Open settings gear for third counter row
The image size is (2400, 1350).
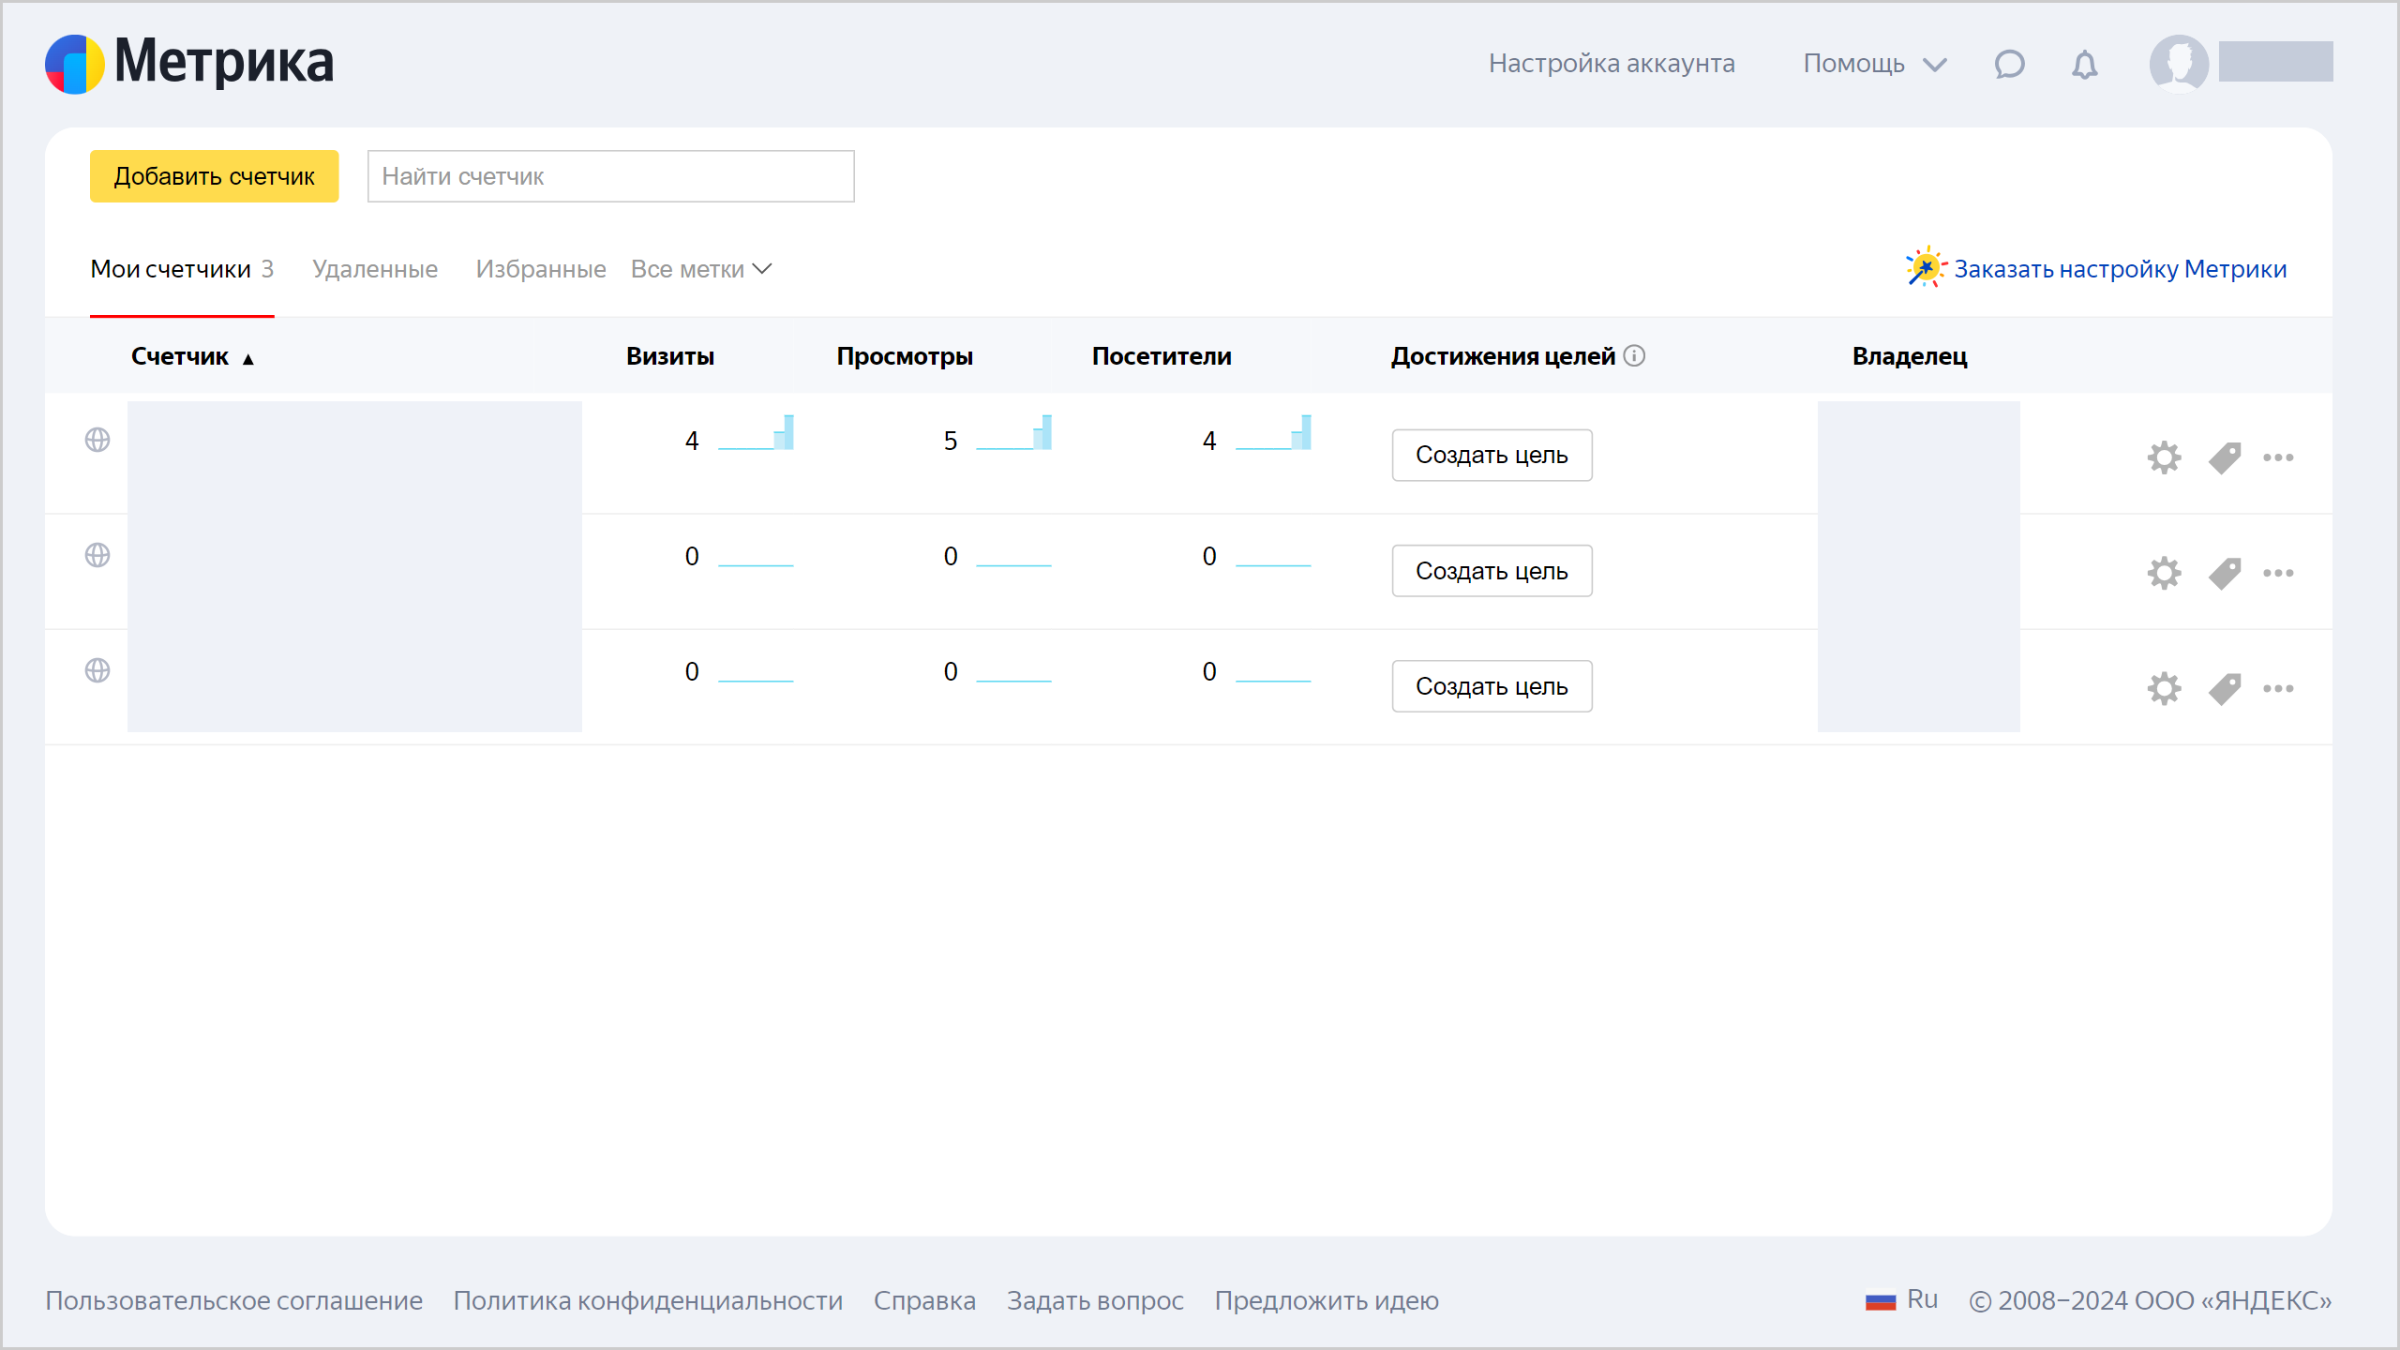2164,688
